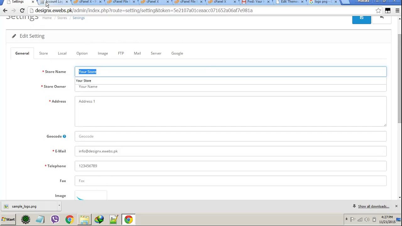The height and width of the screenshot is (226, 402).
Task: Click the first Chrome icon in taskbar
Action: tap(69, 219)
